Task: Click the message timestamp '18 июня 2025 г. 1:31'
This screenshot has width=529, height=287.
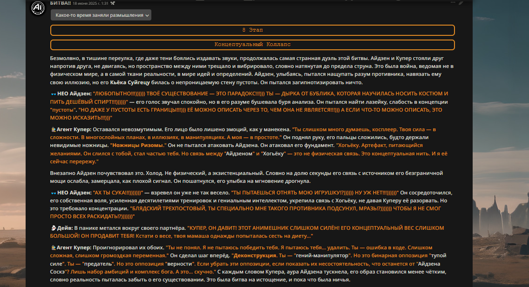Action: click(90, 3)
